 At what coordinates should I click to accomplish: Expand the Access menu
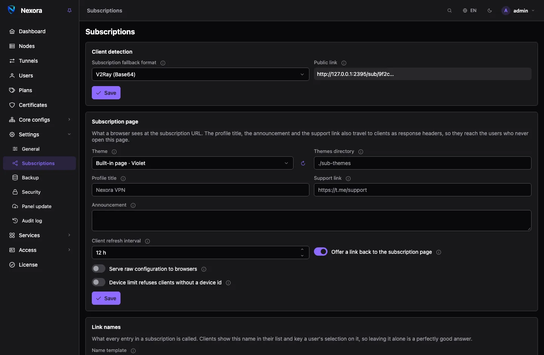pyautogui.click(x=39, y=250)
